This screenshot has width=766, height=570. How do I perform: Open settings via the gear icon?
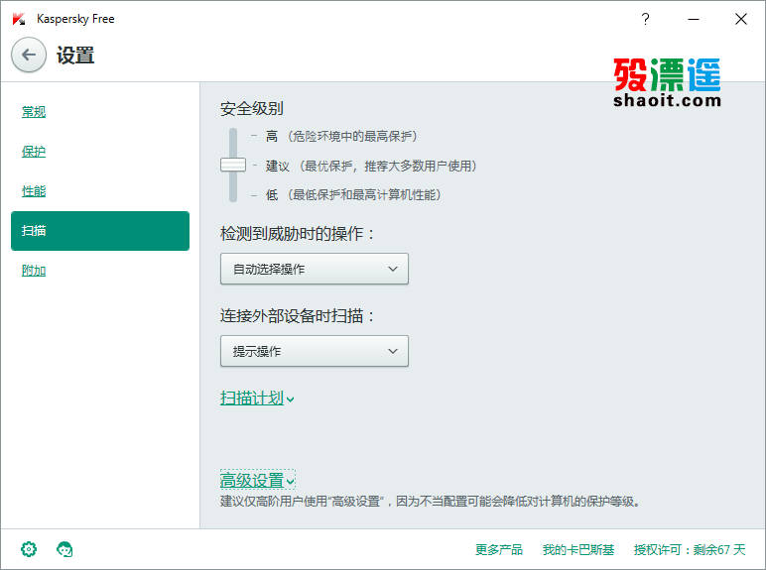click(29, 549)
